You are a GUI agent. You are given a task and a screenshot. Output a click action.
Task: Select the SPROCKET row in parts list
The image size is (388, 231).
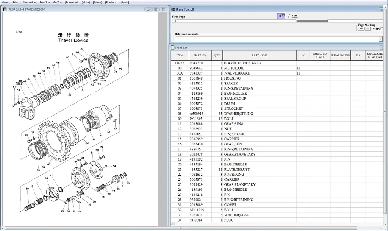[233, 109]
